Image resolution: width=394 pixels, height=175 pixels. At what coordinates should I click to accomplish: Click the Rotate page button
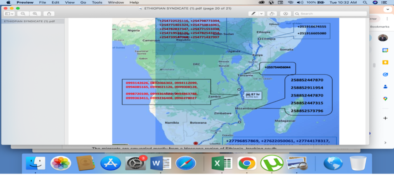(272, 13)
